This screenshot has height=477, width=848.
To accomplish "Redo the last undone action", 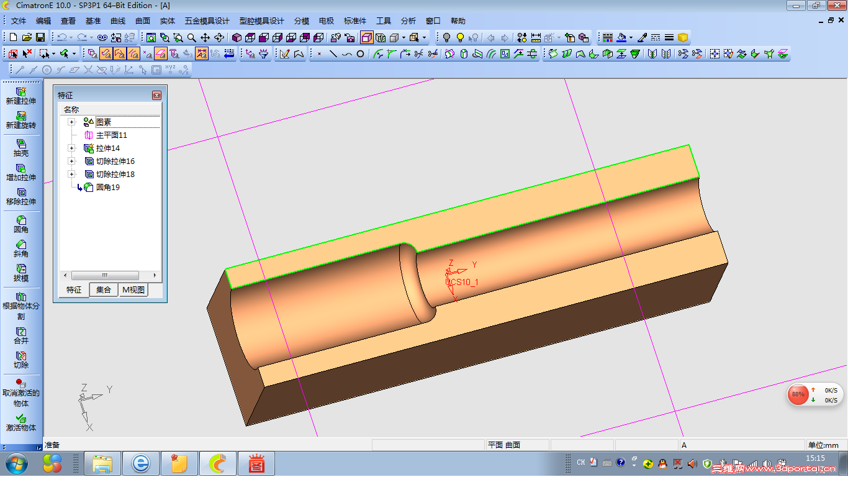I will (82, 37).
